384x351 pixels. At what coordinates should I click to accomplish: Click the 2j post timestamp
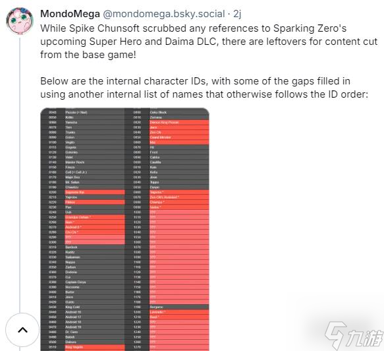click(237, 14)
